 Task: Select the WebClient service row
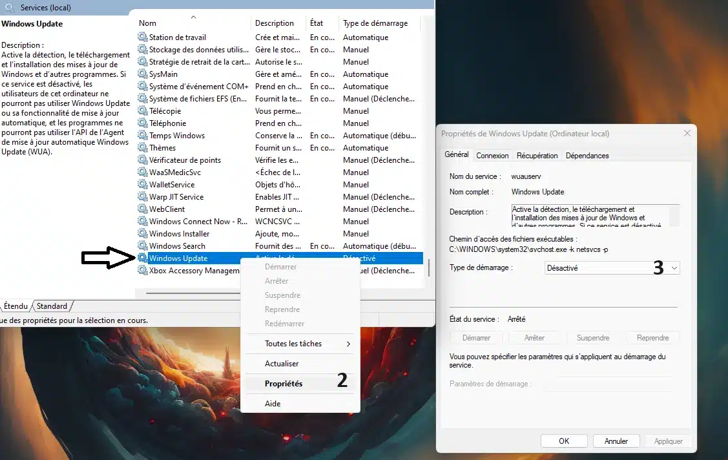[x=280, y=209]
